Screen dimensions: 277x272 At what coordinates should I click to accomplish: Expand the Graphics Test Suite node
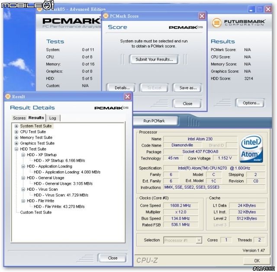[16, 143]
